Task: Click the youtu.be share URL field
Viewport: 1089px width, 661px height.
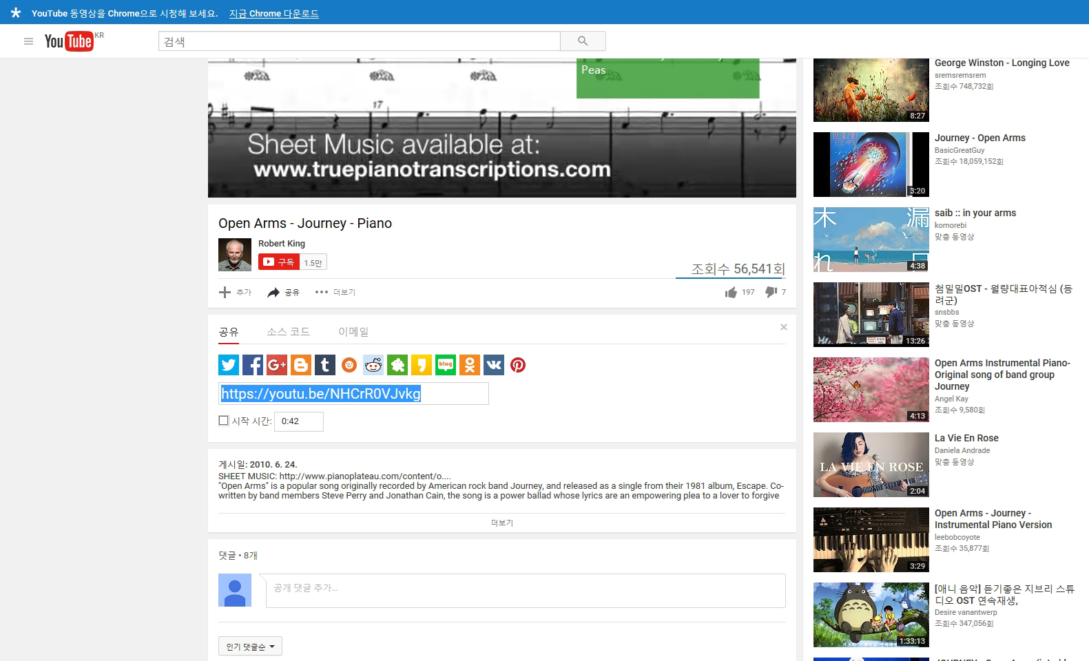Action: [353, 394]
